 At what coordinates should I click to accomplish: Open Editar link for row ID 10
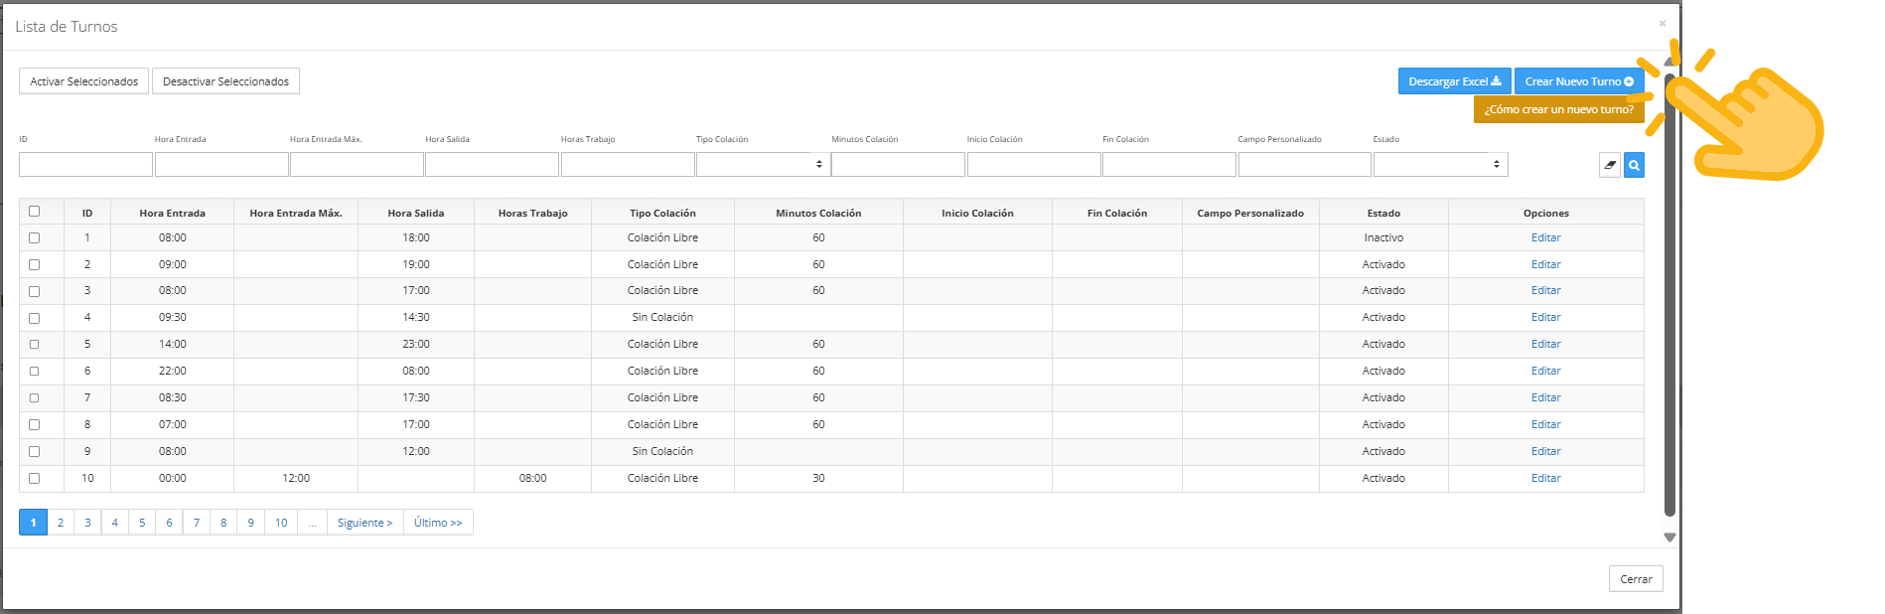point(1545,478)
